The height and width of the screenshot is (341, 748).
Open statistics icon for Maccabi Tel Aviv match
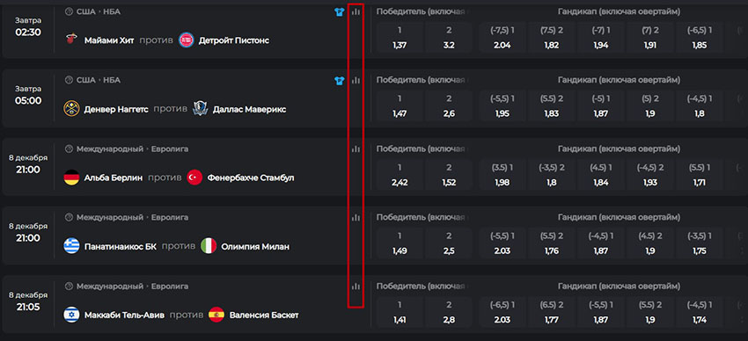[356, 287]
